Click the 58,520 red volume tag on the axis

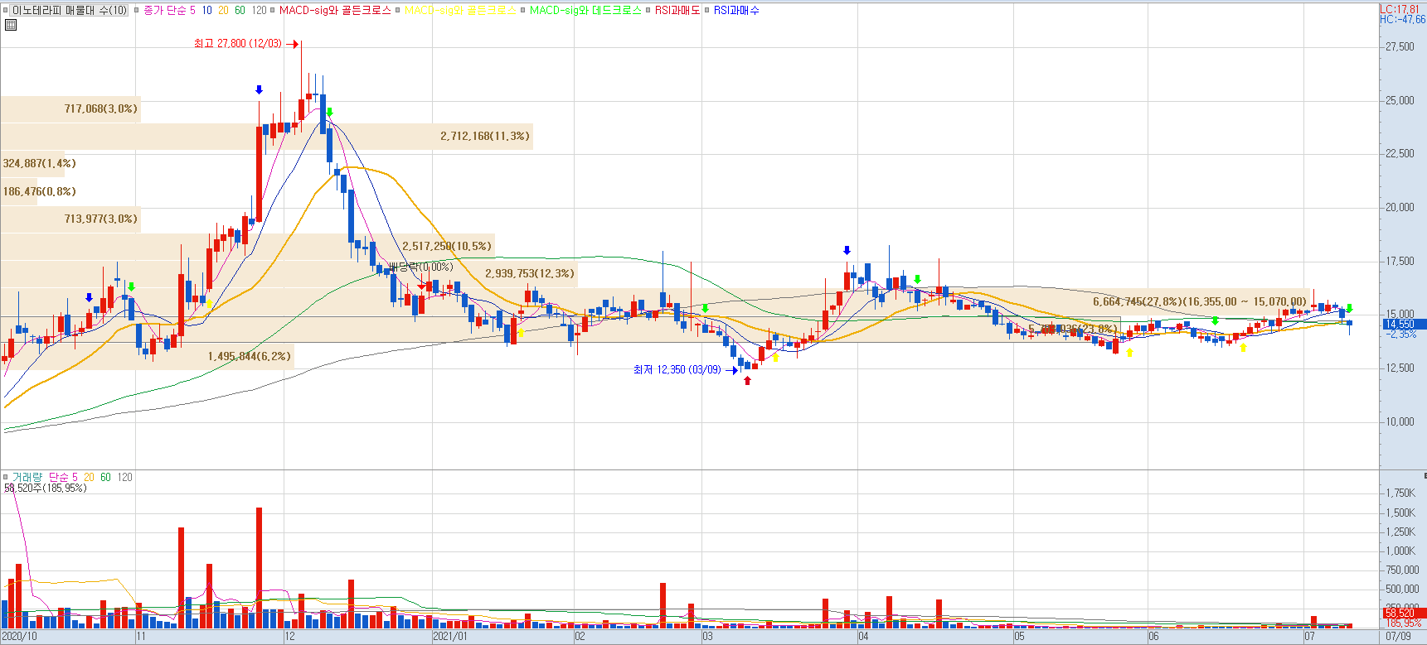coord(1403,614)
